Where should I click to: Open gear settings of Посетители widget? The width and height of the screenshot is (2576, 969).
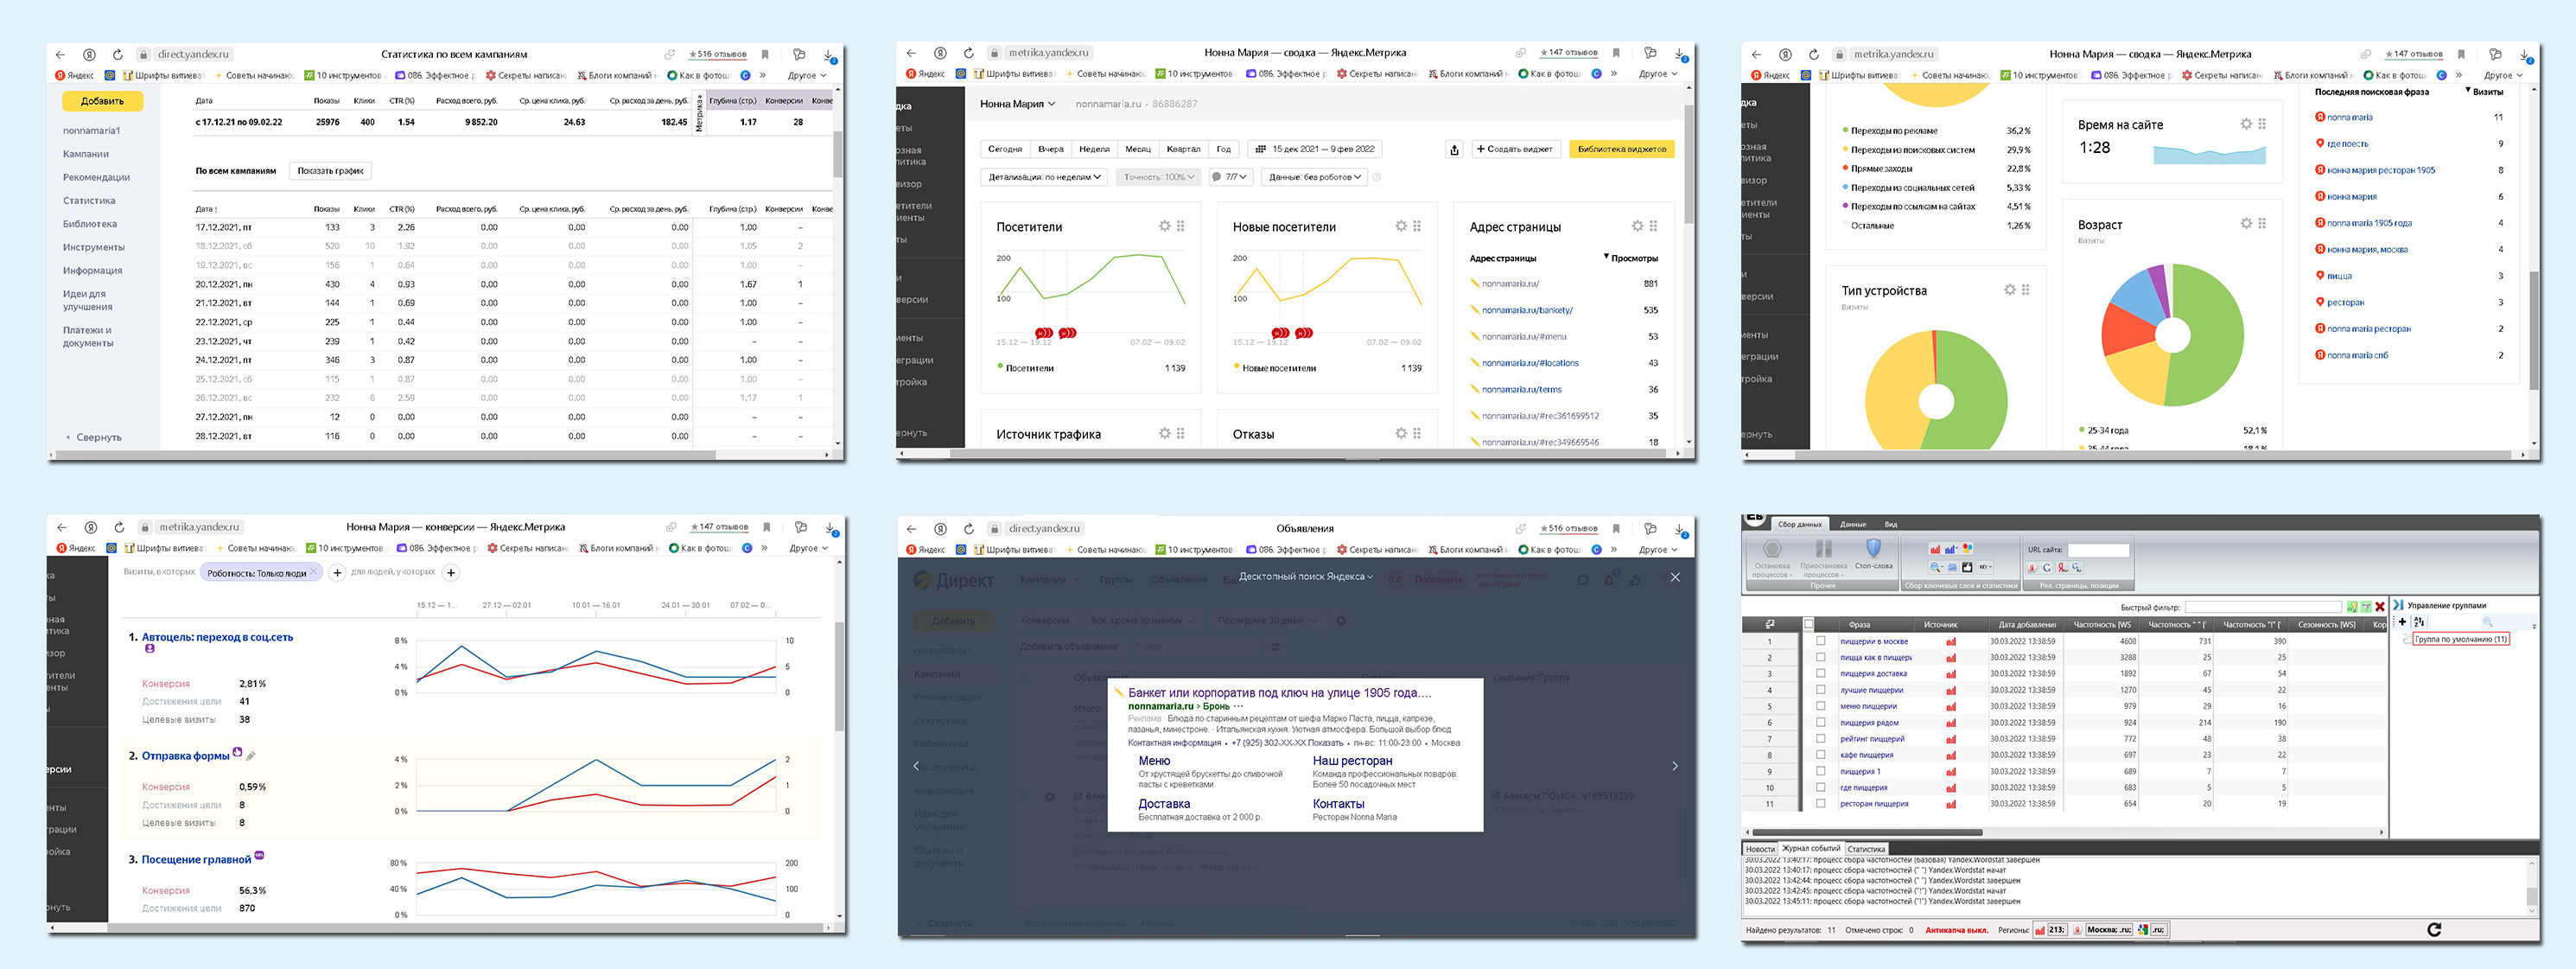point(1164,227)
